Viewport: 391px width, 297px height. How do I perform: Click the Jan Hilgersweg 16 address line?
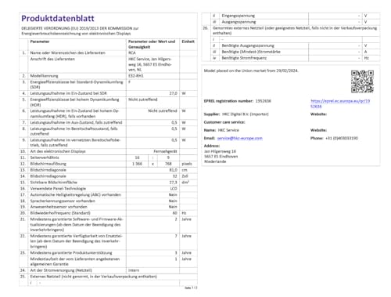point(220,151)
